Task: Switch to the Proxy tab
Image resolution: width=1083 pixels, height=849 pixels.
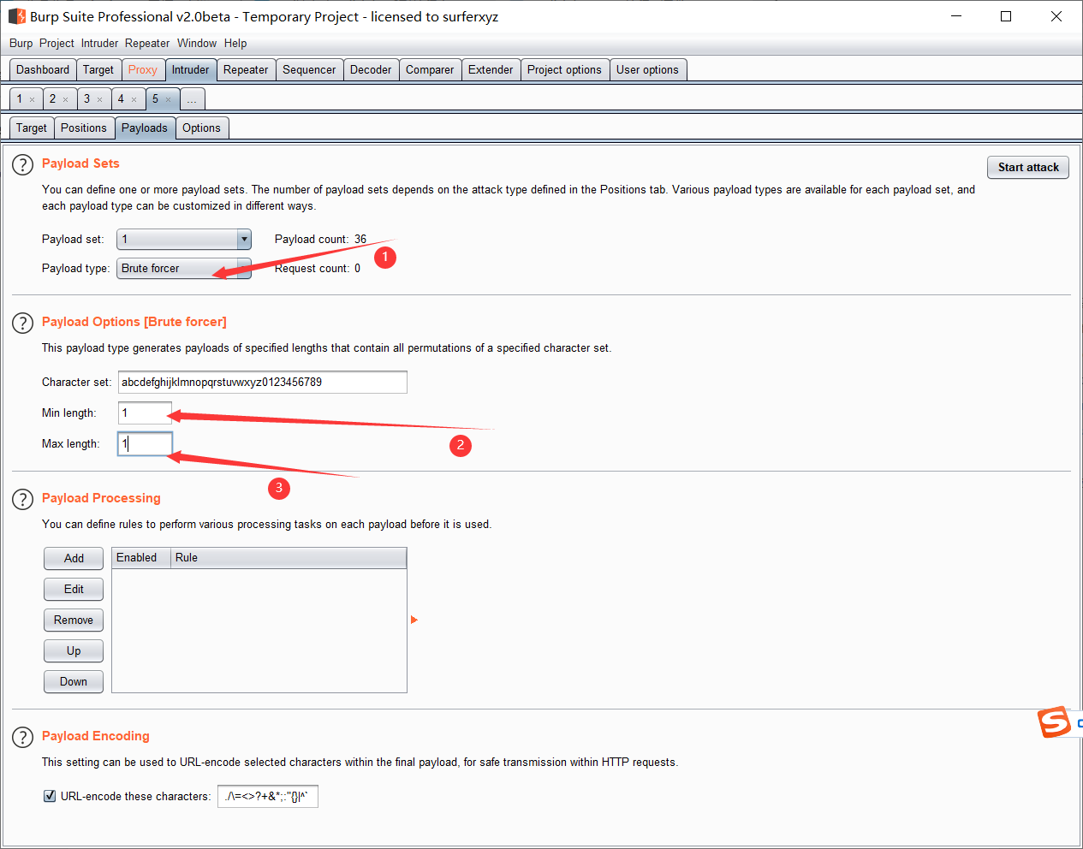Action: coord(143,70)
